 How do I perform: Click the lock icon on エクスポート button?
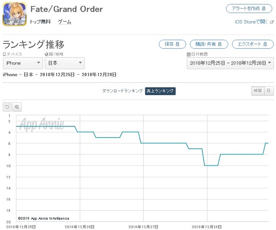[x=265, y=44]
